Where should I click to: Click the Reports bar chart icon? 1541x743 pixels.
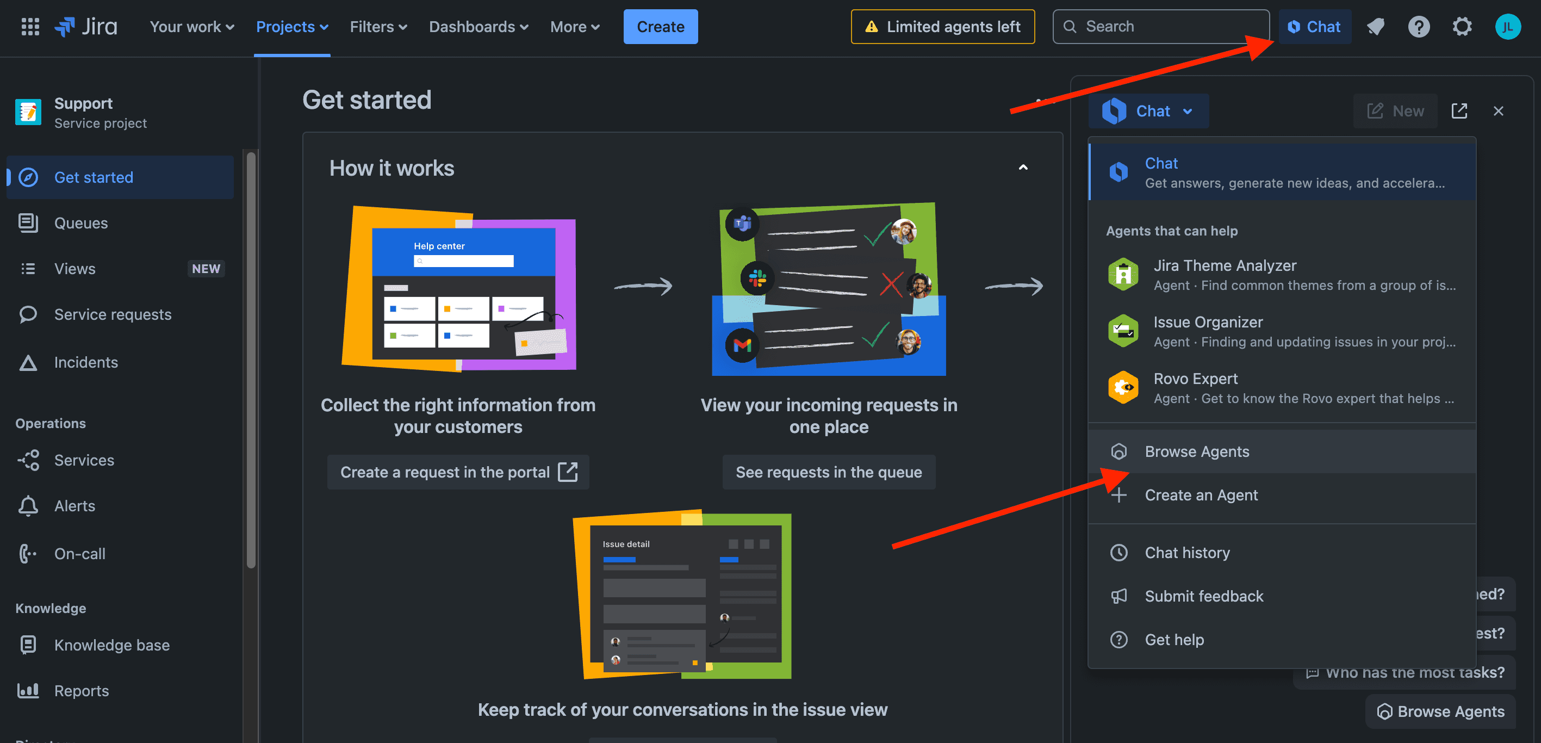tap(28, 690)
